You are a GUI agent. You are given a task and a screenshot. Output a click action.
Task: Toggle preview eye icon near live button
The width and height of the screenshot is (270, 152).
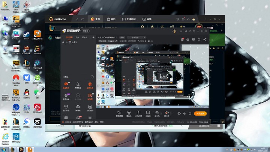(x=184, y=114)
